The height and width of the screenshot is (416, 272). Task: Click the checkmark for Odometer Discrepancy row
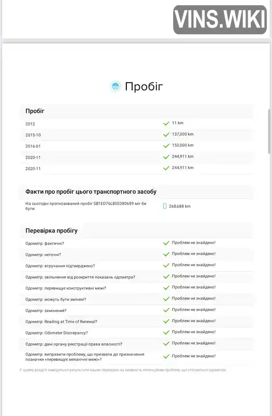[x=166, y=332]
